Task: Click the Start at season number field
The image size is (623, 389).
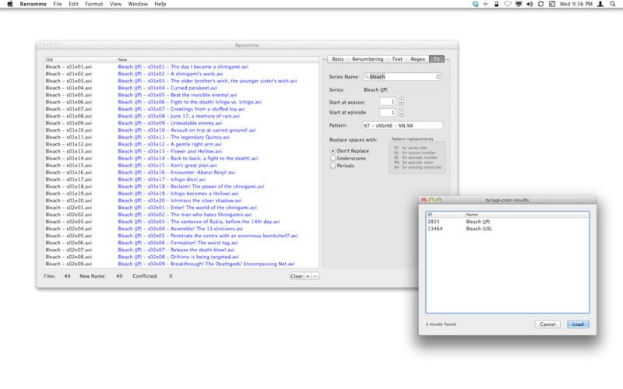Action: pos(388,102)
